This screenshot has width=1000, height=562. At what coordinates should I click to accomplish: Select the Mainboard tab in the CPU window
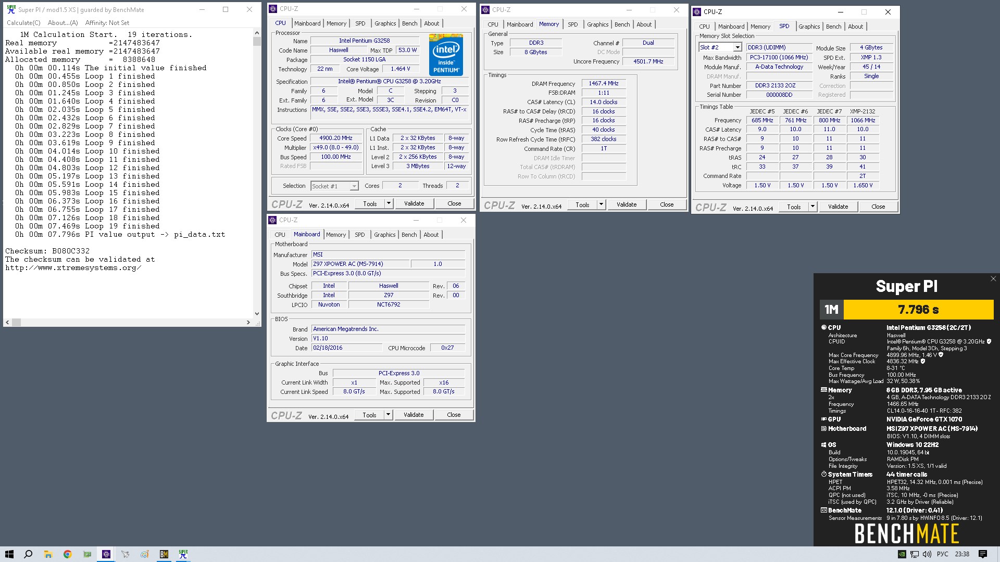click(307, 23)
